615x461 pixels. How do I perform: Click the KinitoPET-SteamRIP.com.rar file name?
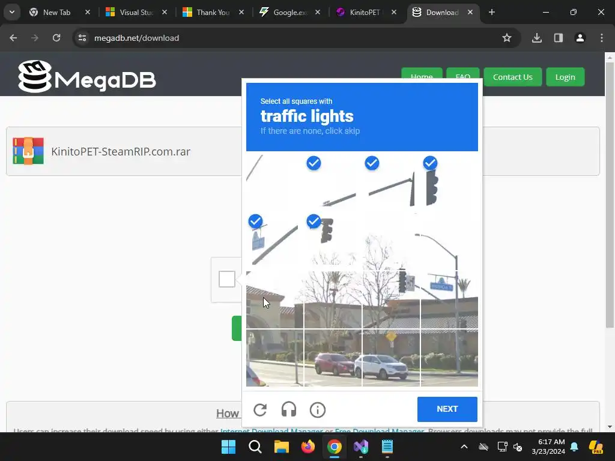(x=121, y=152)
